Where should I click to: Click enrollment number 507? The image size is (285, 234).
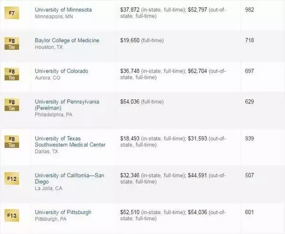(249, 175)
